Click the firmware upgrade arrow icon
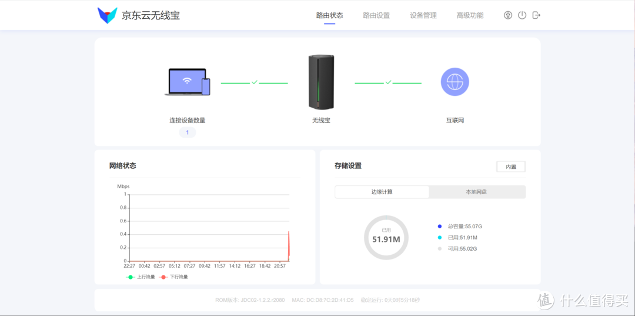 click(508, 15)
